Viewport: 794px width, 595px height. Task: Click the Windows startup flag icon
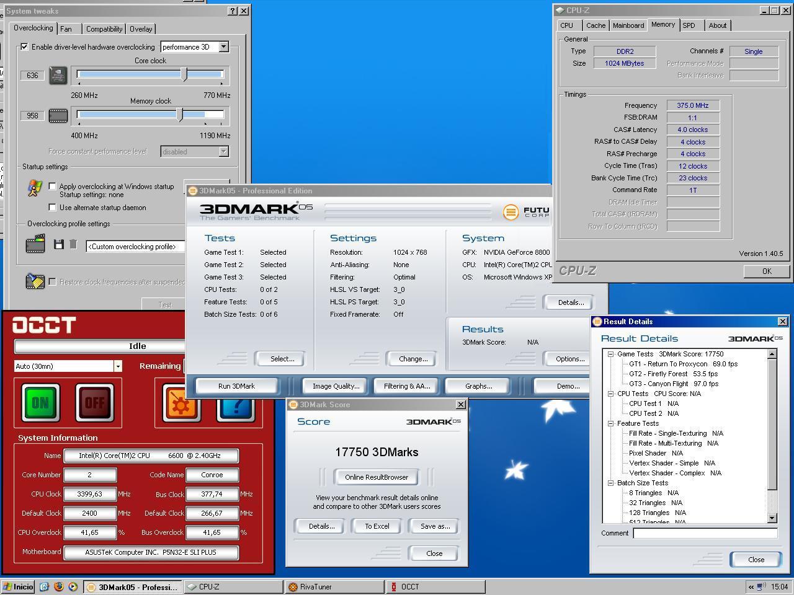(35, 188)
